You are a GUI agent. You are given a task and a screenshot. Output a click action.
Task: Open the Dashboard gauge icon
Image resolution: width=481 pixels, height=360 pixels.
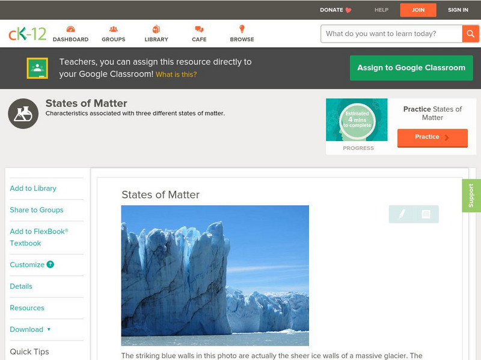click(x=70, y=29)
